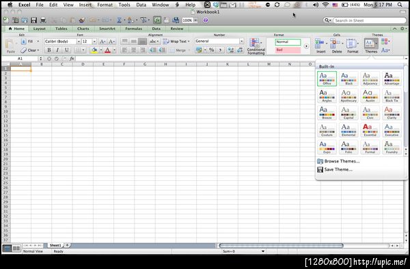Click the AutoSum sigma icon
This screenshot has height=269, width=410.
[119, 20]
